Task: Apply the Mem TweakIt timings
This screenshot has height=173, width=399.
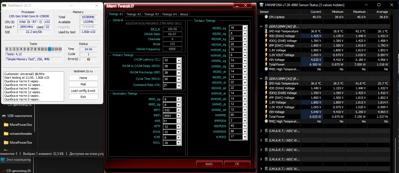Action: [x=209, y=164]
